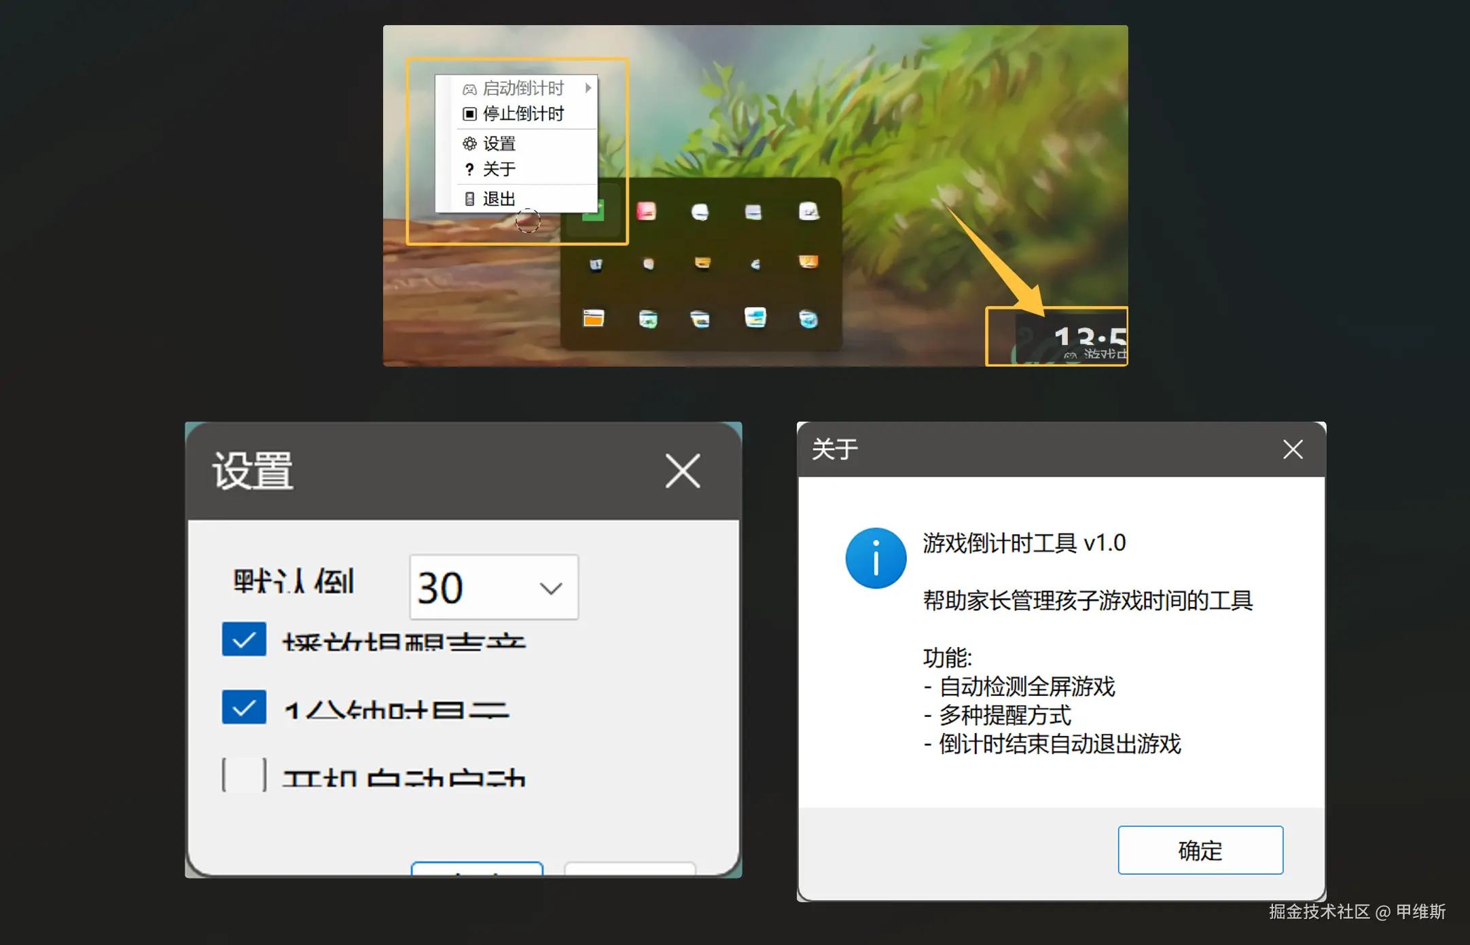This screenshot has width=1470, height=945.
Task: Click the gear icon beside 设置 menu entry
Action: pos(469,143)
